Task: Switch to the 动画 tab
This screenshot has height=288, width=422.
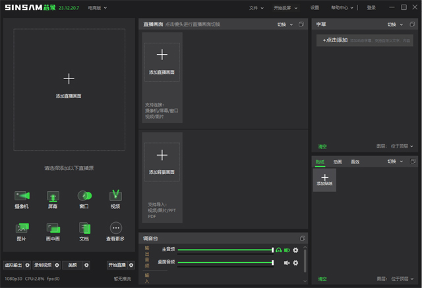Action: pyautogui.click(x=337, y=161)
